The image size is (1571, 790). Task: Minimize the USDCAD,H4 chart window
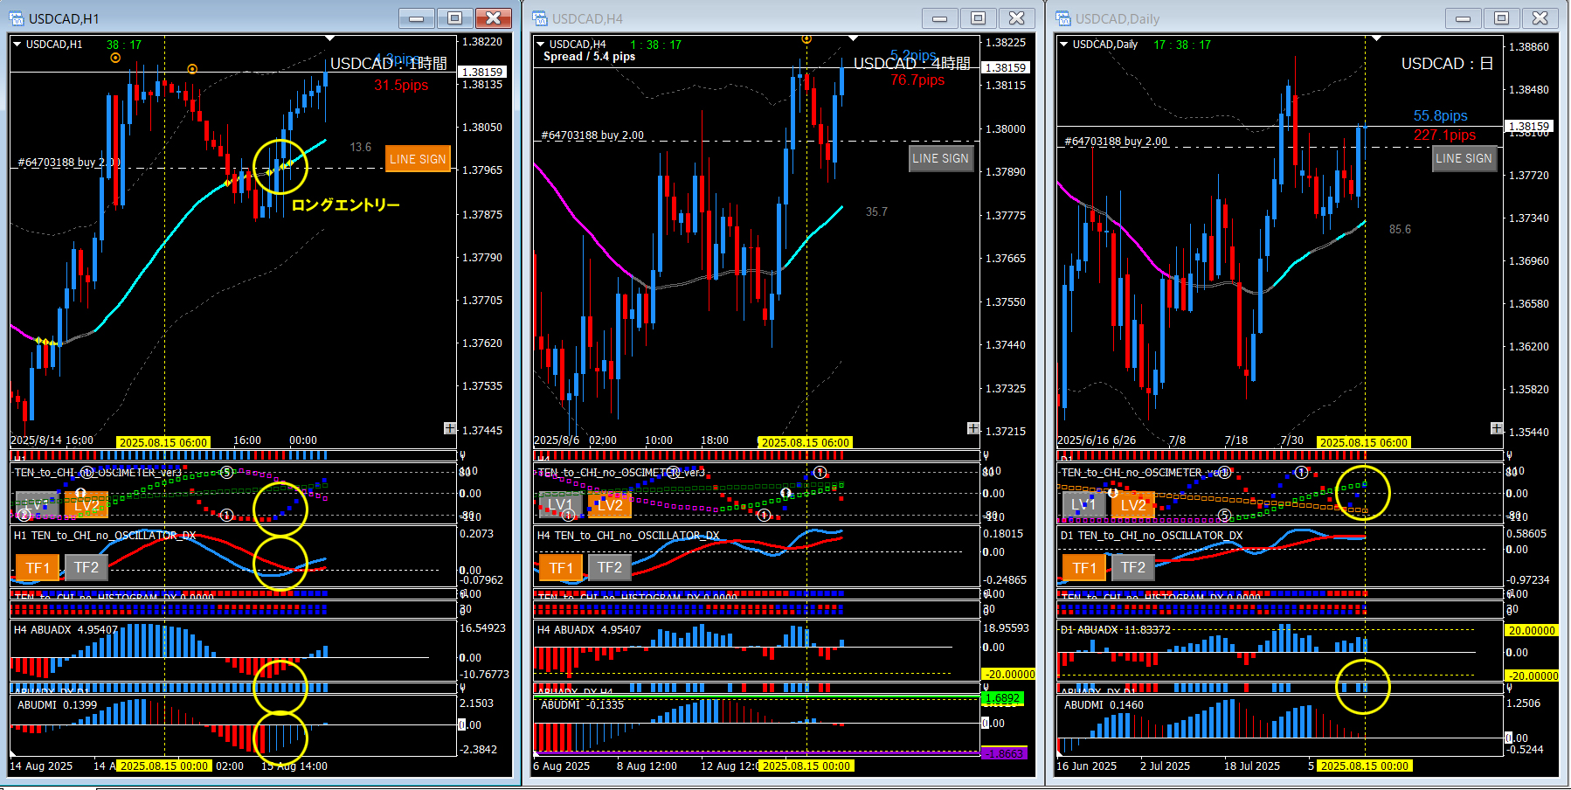coord(940,18)
